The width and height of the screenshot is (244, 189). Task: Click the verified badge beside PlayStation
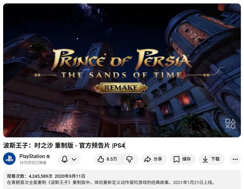click(x=48, y=156)
